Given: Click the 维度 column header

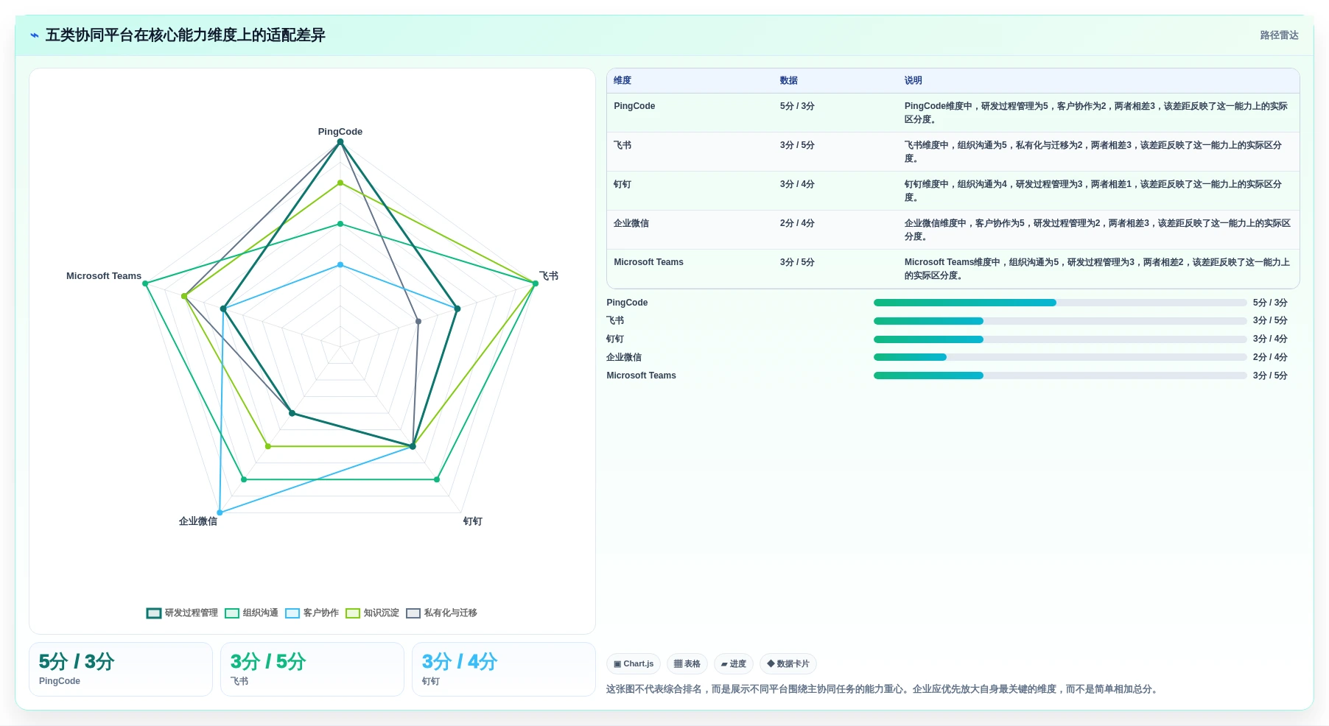Looking at the screenshot, I should coord(623,81).
